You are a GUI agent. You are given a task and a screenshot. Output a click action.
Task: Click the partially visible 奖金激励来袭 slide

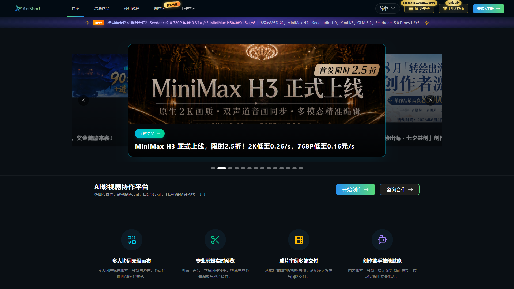pos(100,100)
